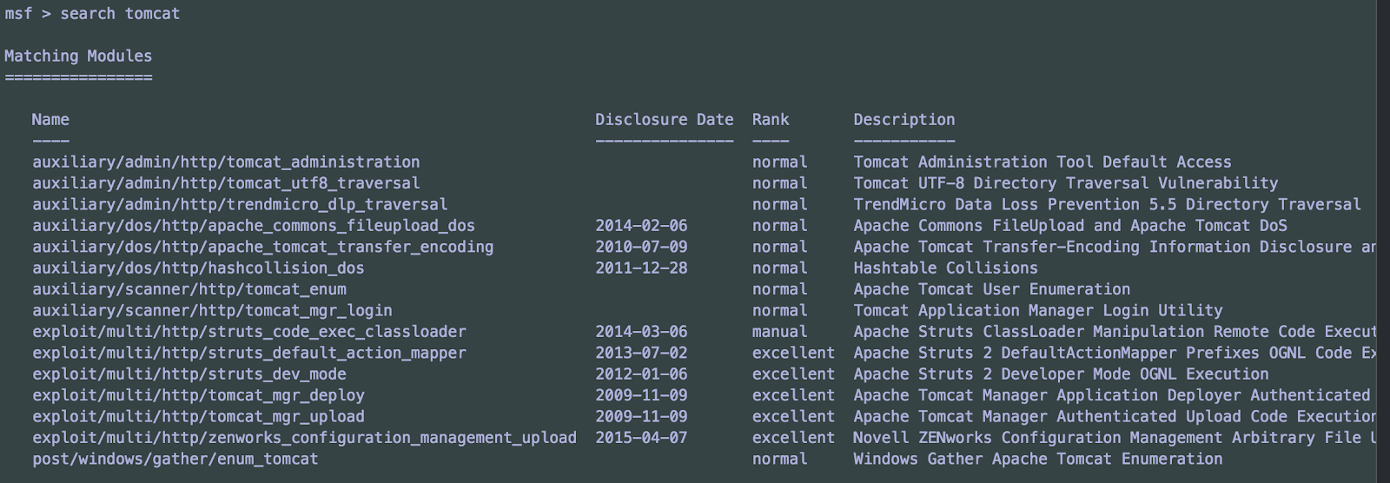Screen dimensions: 1390x483
Task: Select post/windows/gather/enum_tomcat module name
Action: (x=175, y=459)
